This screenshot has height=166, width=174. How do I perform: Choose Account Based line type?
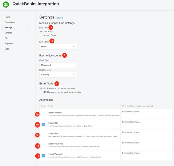(x=41, y=35)
